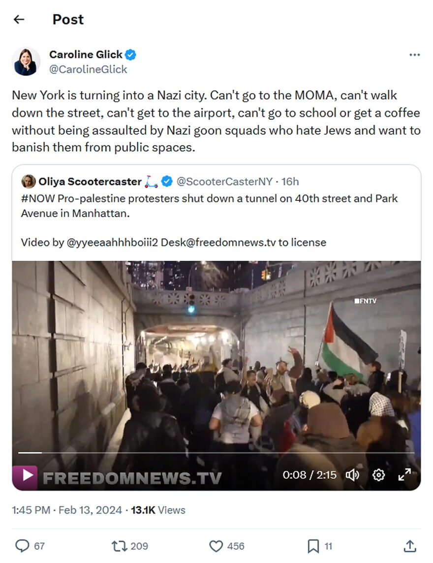Screen dimensions: 433x563
Task: Bookmark the post with the bookmark icon
Action: point(313,546)
